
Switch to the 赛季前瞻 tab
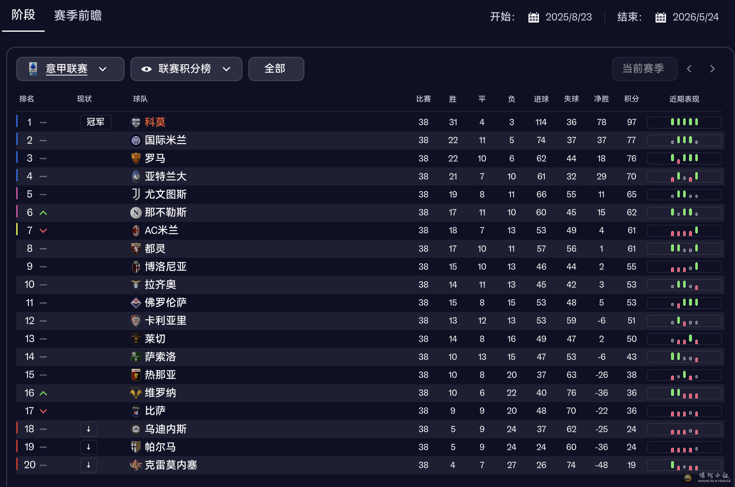78,15
